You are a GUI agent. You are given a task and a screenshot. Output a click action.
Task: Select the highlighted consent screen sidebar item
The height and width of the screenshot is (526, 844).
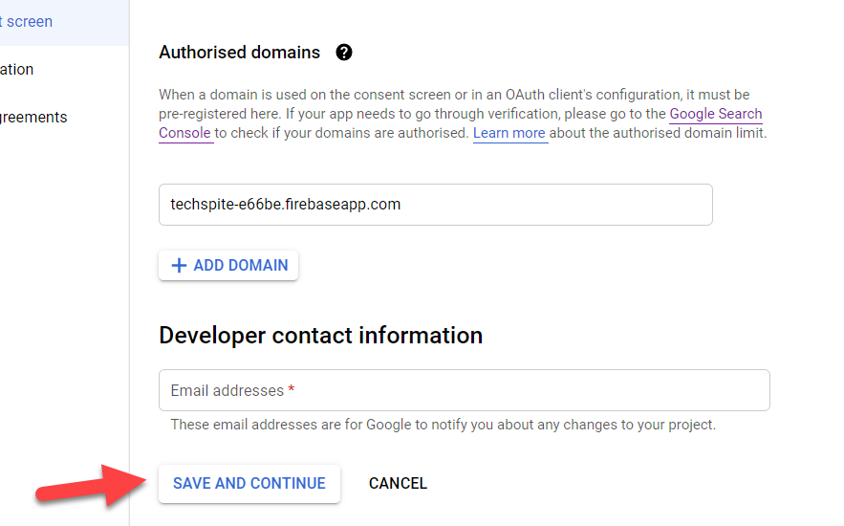29,21
